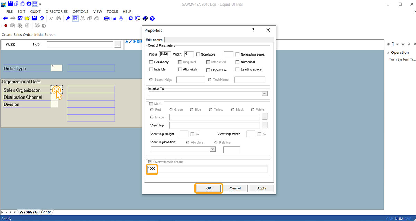Open a file with the folder icon
Image resolution: width=416 pixels, height=221 pixels.
(x=27, y=19)
